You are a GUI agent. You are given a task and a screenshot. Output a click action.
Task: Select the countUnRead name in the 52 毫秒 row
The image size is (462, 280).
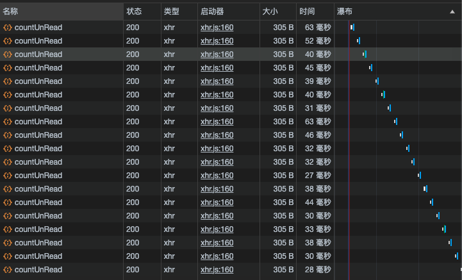coord(38,41)
